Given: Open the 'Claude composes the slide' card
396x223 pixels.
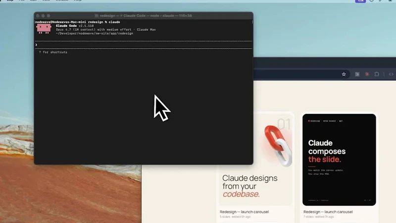Looking at the screenshot, I should pos(339,160).
